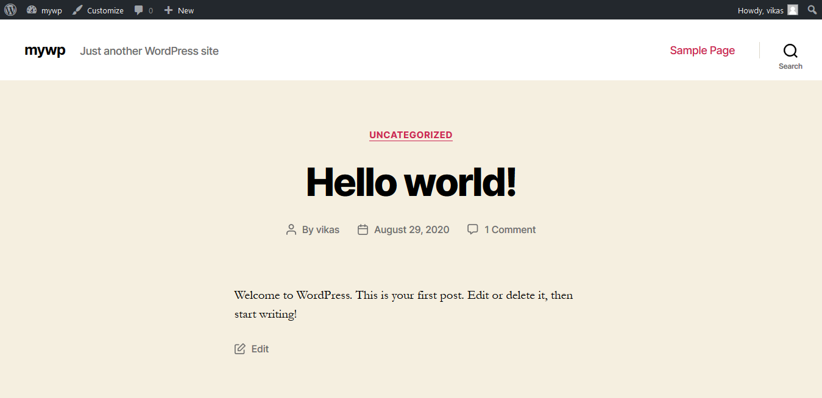Jump to the 1 Comment link
This screenshot has height=398, width=822.
tap(510, 229)
